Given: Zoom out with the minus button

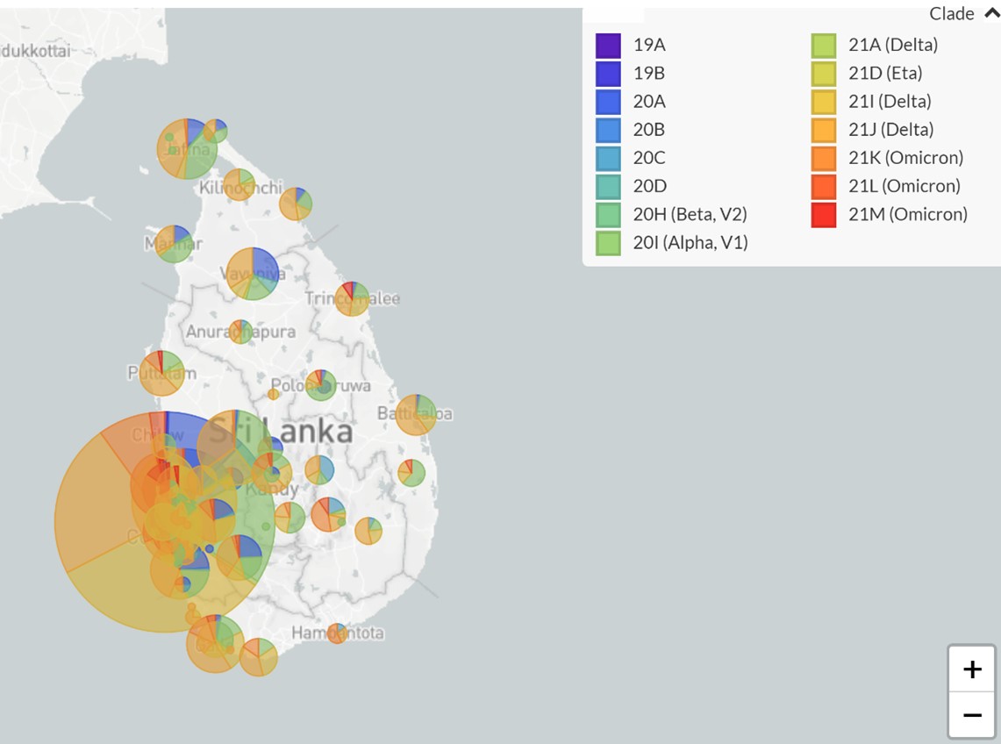Looking at the screenshot, I should tap(971, 715).
